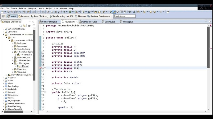Toggle Link with Editor in Project Explorer
This screenshot has width=213, height=119.
[24, 26]
